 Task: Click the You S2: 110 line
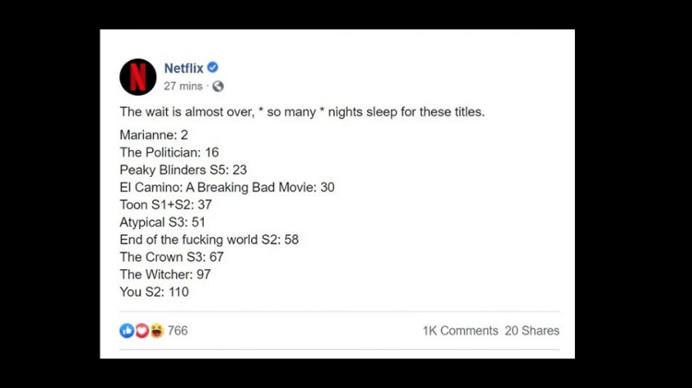(x=154, y=292)
